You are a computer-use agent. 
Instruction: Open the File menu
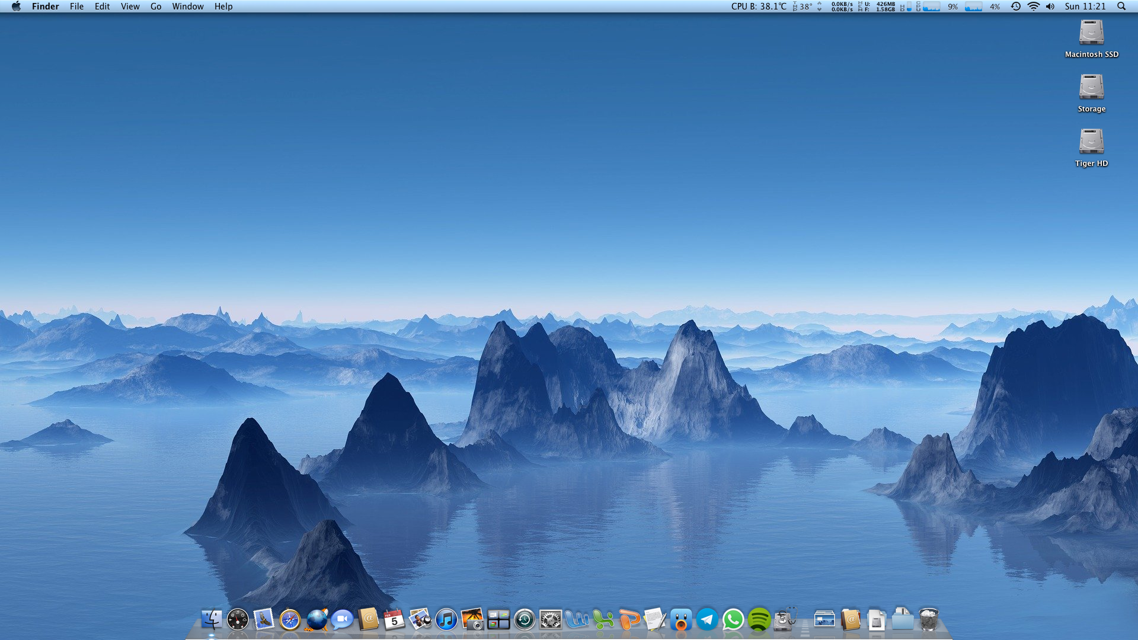click(76, 7)
